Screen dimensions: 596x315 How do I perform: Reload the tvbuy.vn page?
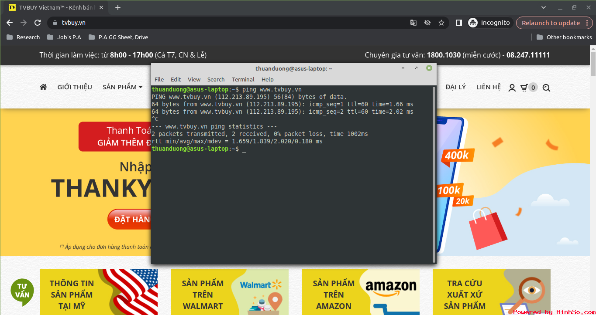point(38,23)
